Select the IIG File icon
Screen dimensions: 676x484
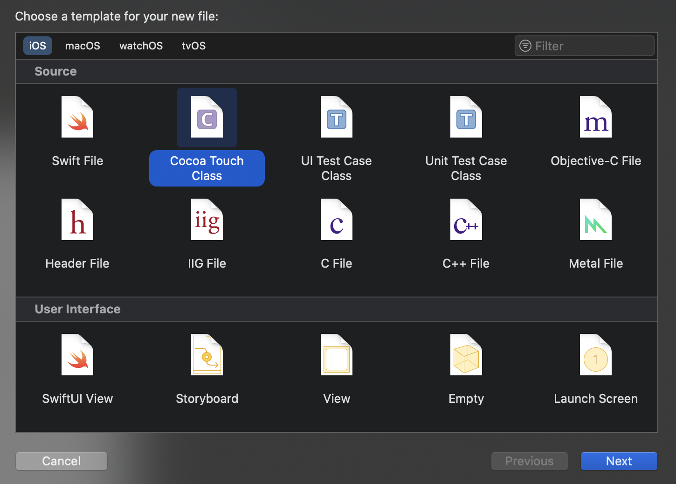coord(207,220)
